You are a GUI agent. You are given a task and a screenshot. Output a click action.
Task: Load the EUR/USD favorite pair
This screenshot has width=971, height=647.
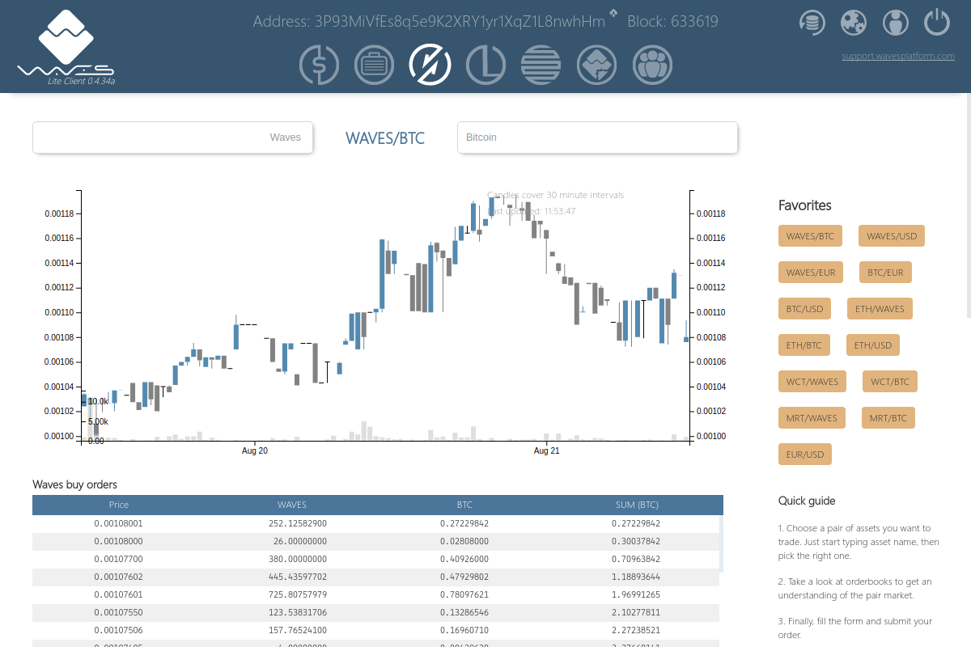tap(805, 455)
